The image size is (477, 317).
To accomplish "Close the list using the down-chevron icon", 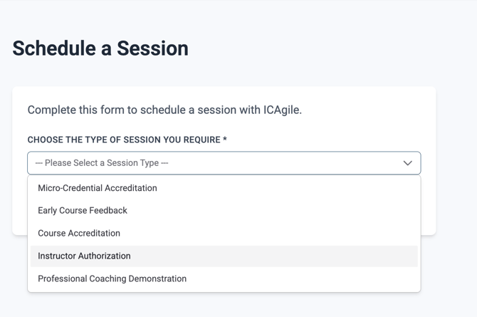I will tap(407, 163).
